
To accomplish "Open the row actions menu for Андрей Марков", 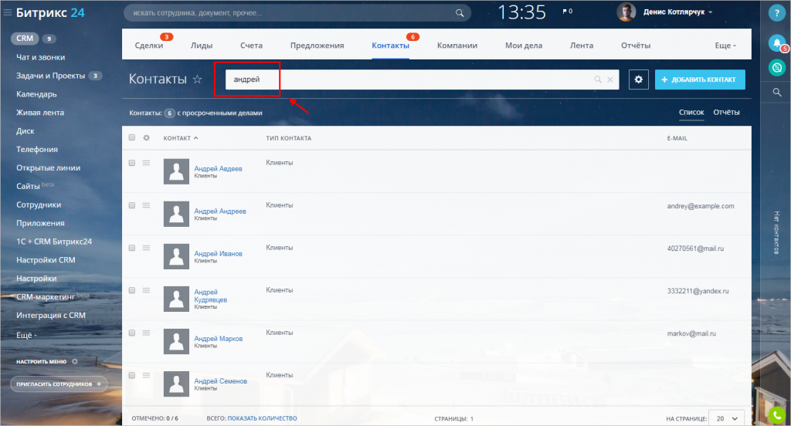I will point(146,333).
